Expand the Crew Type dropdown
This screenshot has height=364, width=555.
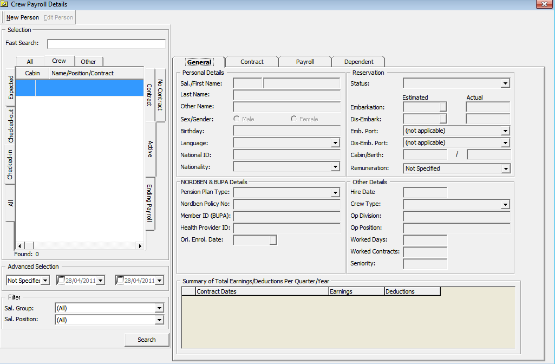505,204
